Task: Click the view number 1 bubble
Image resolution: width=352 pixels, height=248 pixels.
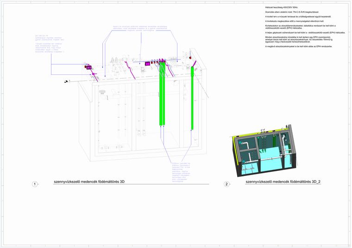Action: [x=35, y=184]
